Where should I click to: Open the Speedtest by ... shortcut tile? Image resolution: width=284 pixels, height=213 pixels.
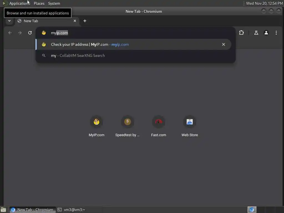point(128,126)
